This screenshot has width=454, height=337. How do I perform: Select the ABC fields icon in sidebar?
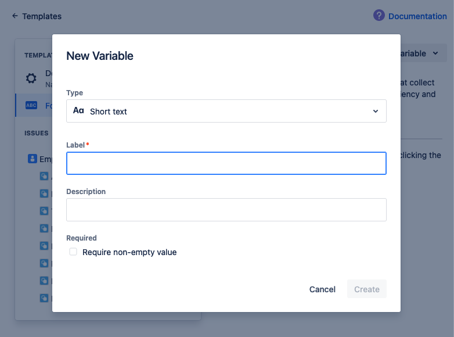(x=31, y=106)
